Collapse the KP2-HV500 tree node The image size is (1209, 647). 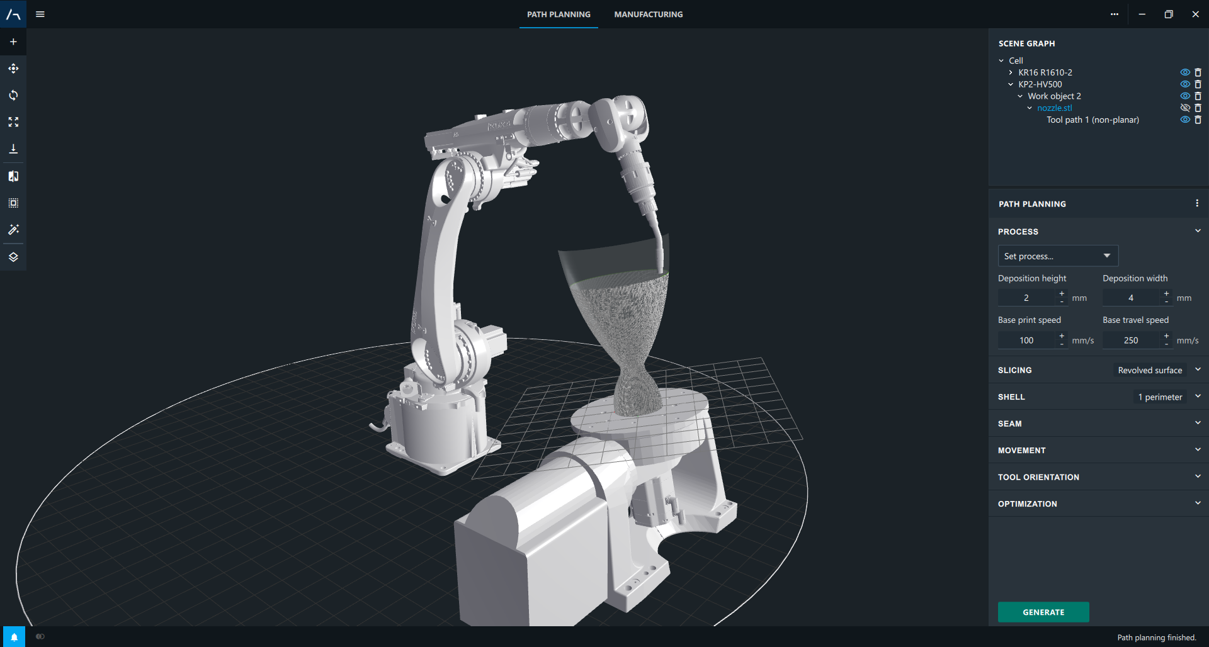(x=1011, y=84)
